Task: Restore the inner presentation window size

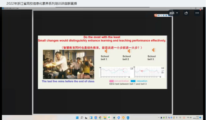Action: [196, 8]
